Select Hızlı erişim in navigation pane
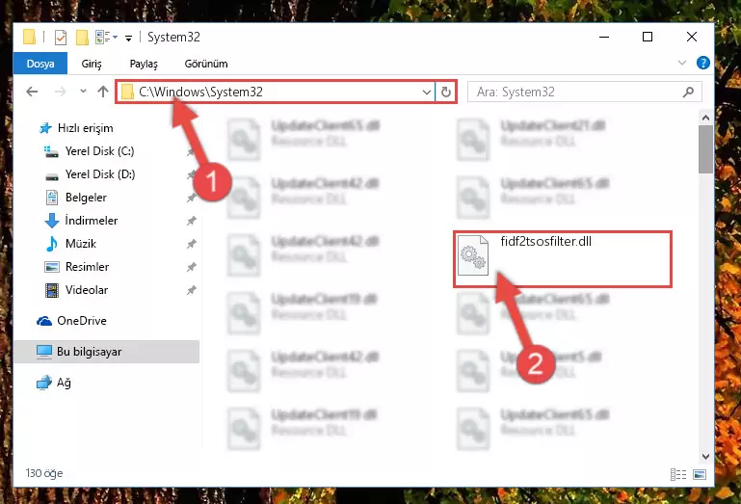The height and width of the screenshot is (504, 741). tap(85, 128)
